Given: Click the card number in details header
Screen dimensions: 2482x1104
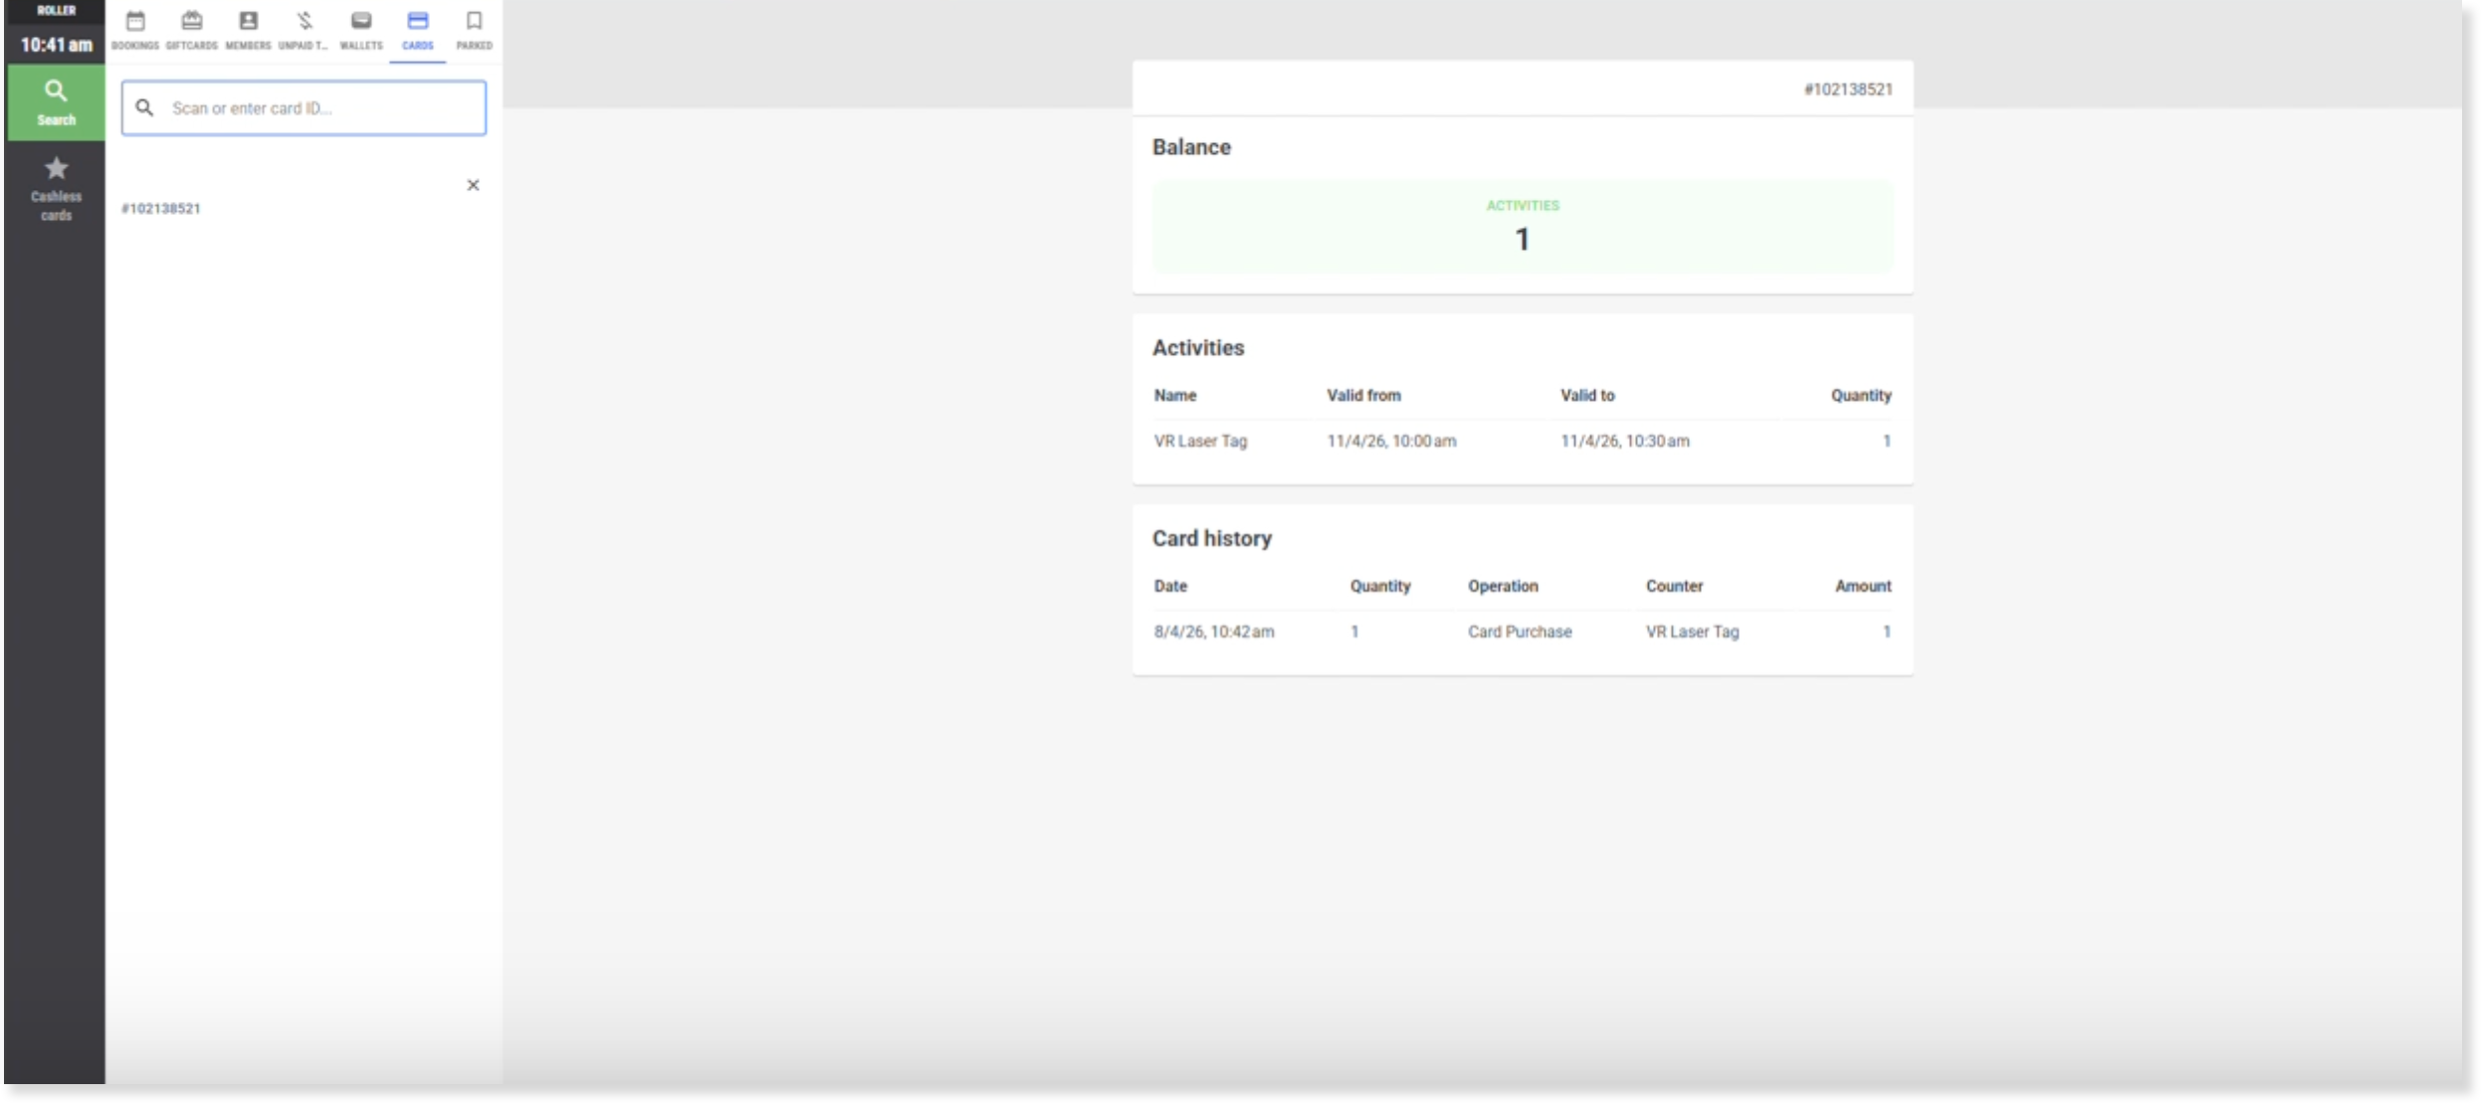Looking at the screenshot, I should [1847, 90].
